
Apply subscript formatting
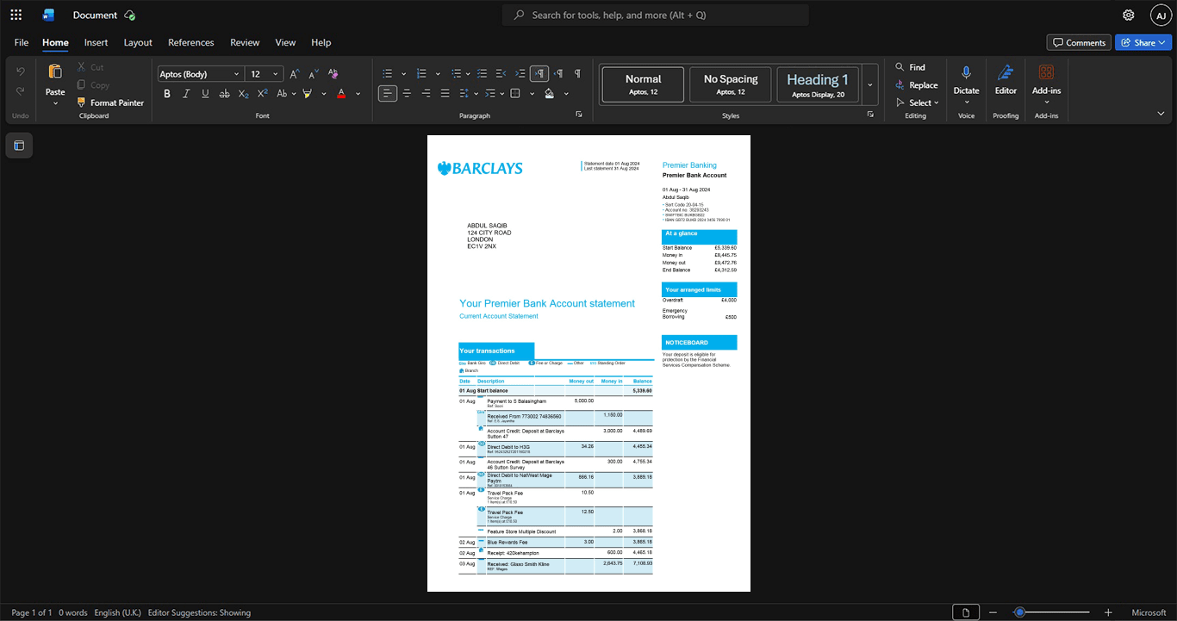click(243, 93)
